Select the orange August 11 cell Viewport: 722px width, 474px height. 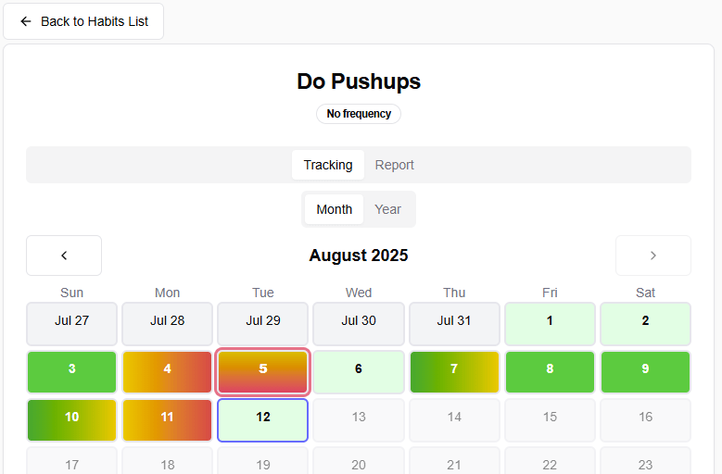[x=167, y=420]
